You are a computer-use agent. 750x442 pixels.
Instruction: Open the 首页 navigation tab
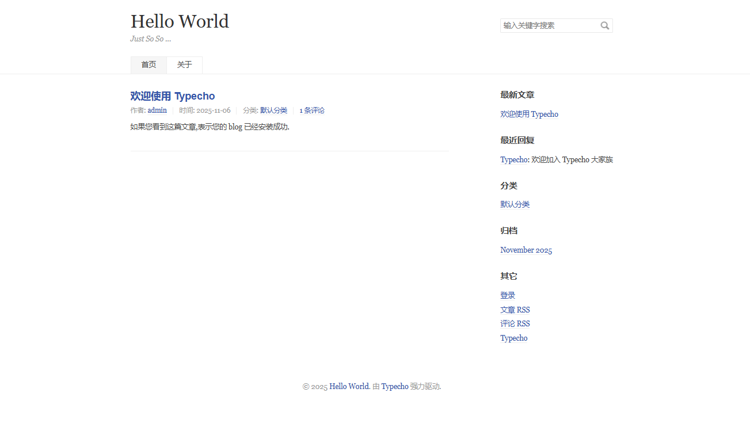[149, 65]
